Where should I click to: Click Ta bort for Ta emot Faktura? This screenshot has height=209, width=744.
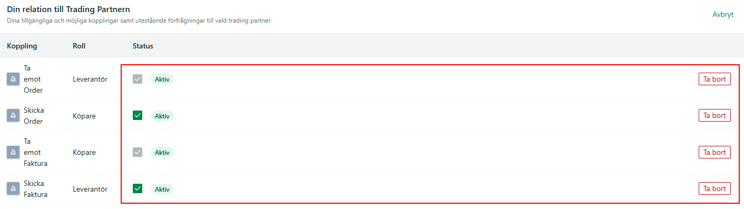click(714, 152)
